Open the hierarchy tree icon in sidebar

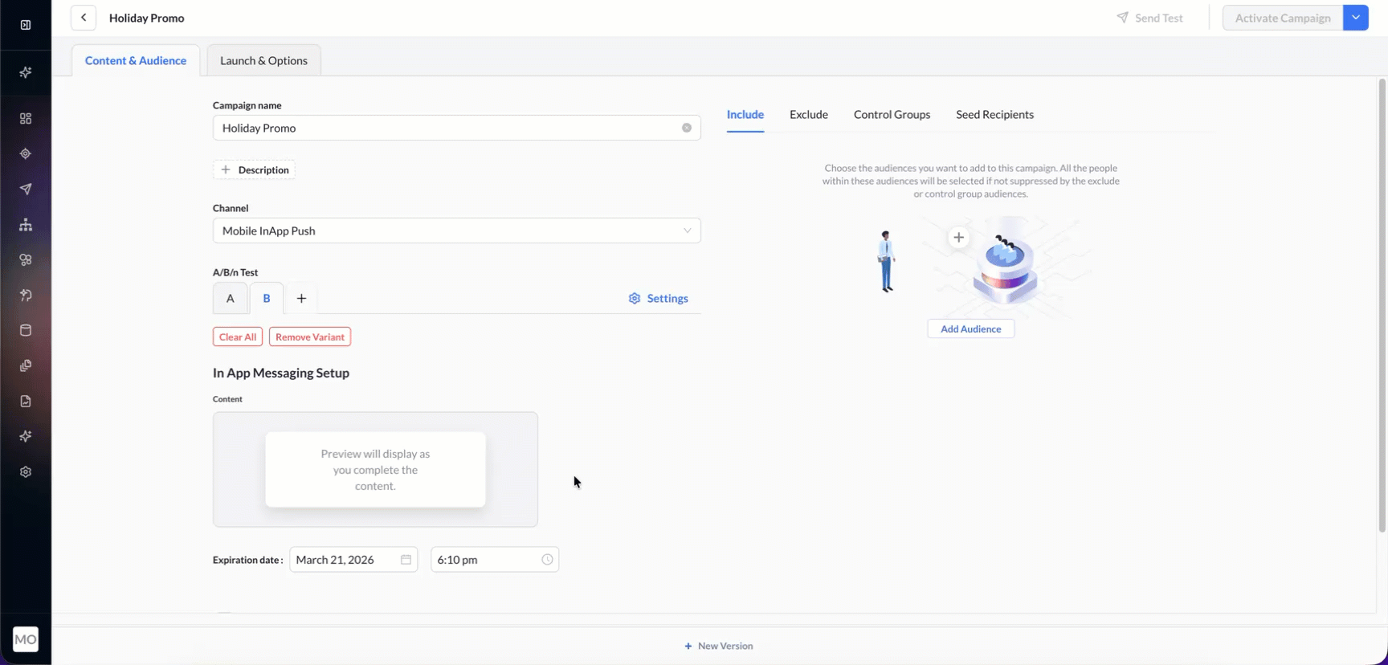[26, 225]
